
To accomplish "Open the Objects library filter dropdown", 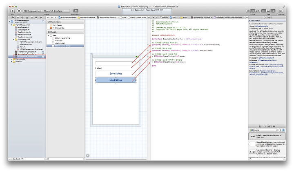I will coord(263,130).
